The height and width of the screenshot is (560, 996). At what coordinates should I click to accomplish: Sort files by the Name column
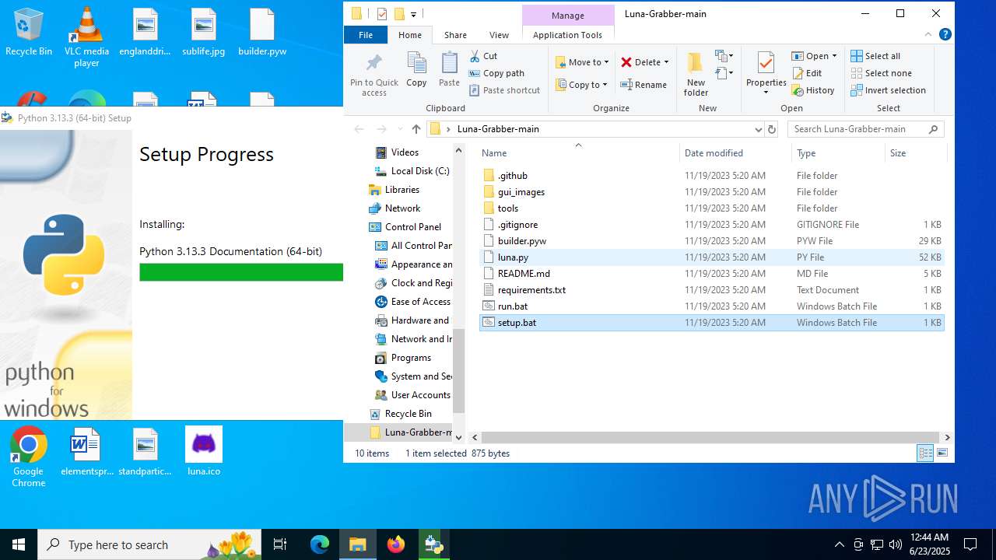point(578,153)
